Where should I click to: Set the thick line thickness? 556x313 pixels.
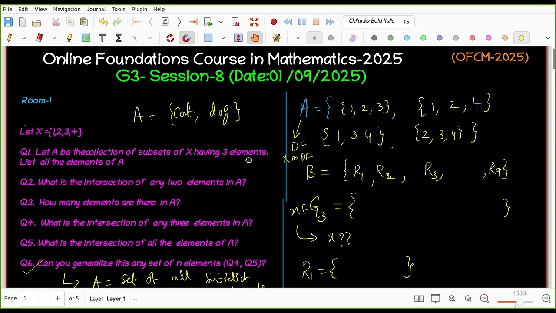(x=331, y=38)
